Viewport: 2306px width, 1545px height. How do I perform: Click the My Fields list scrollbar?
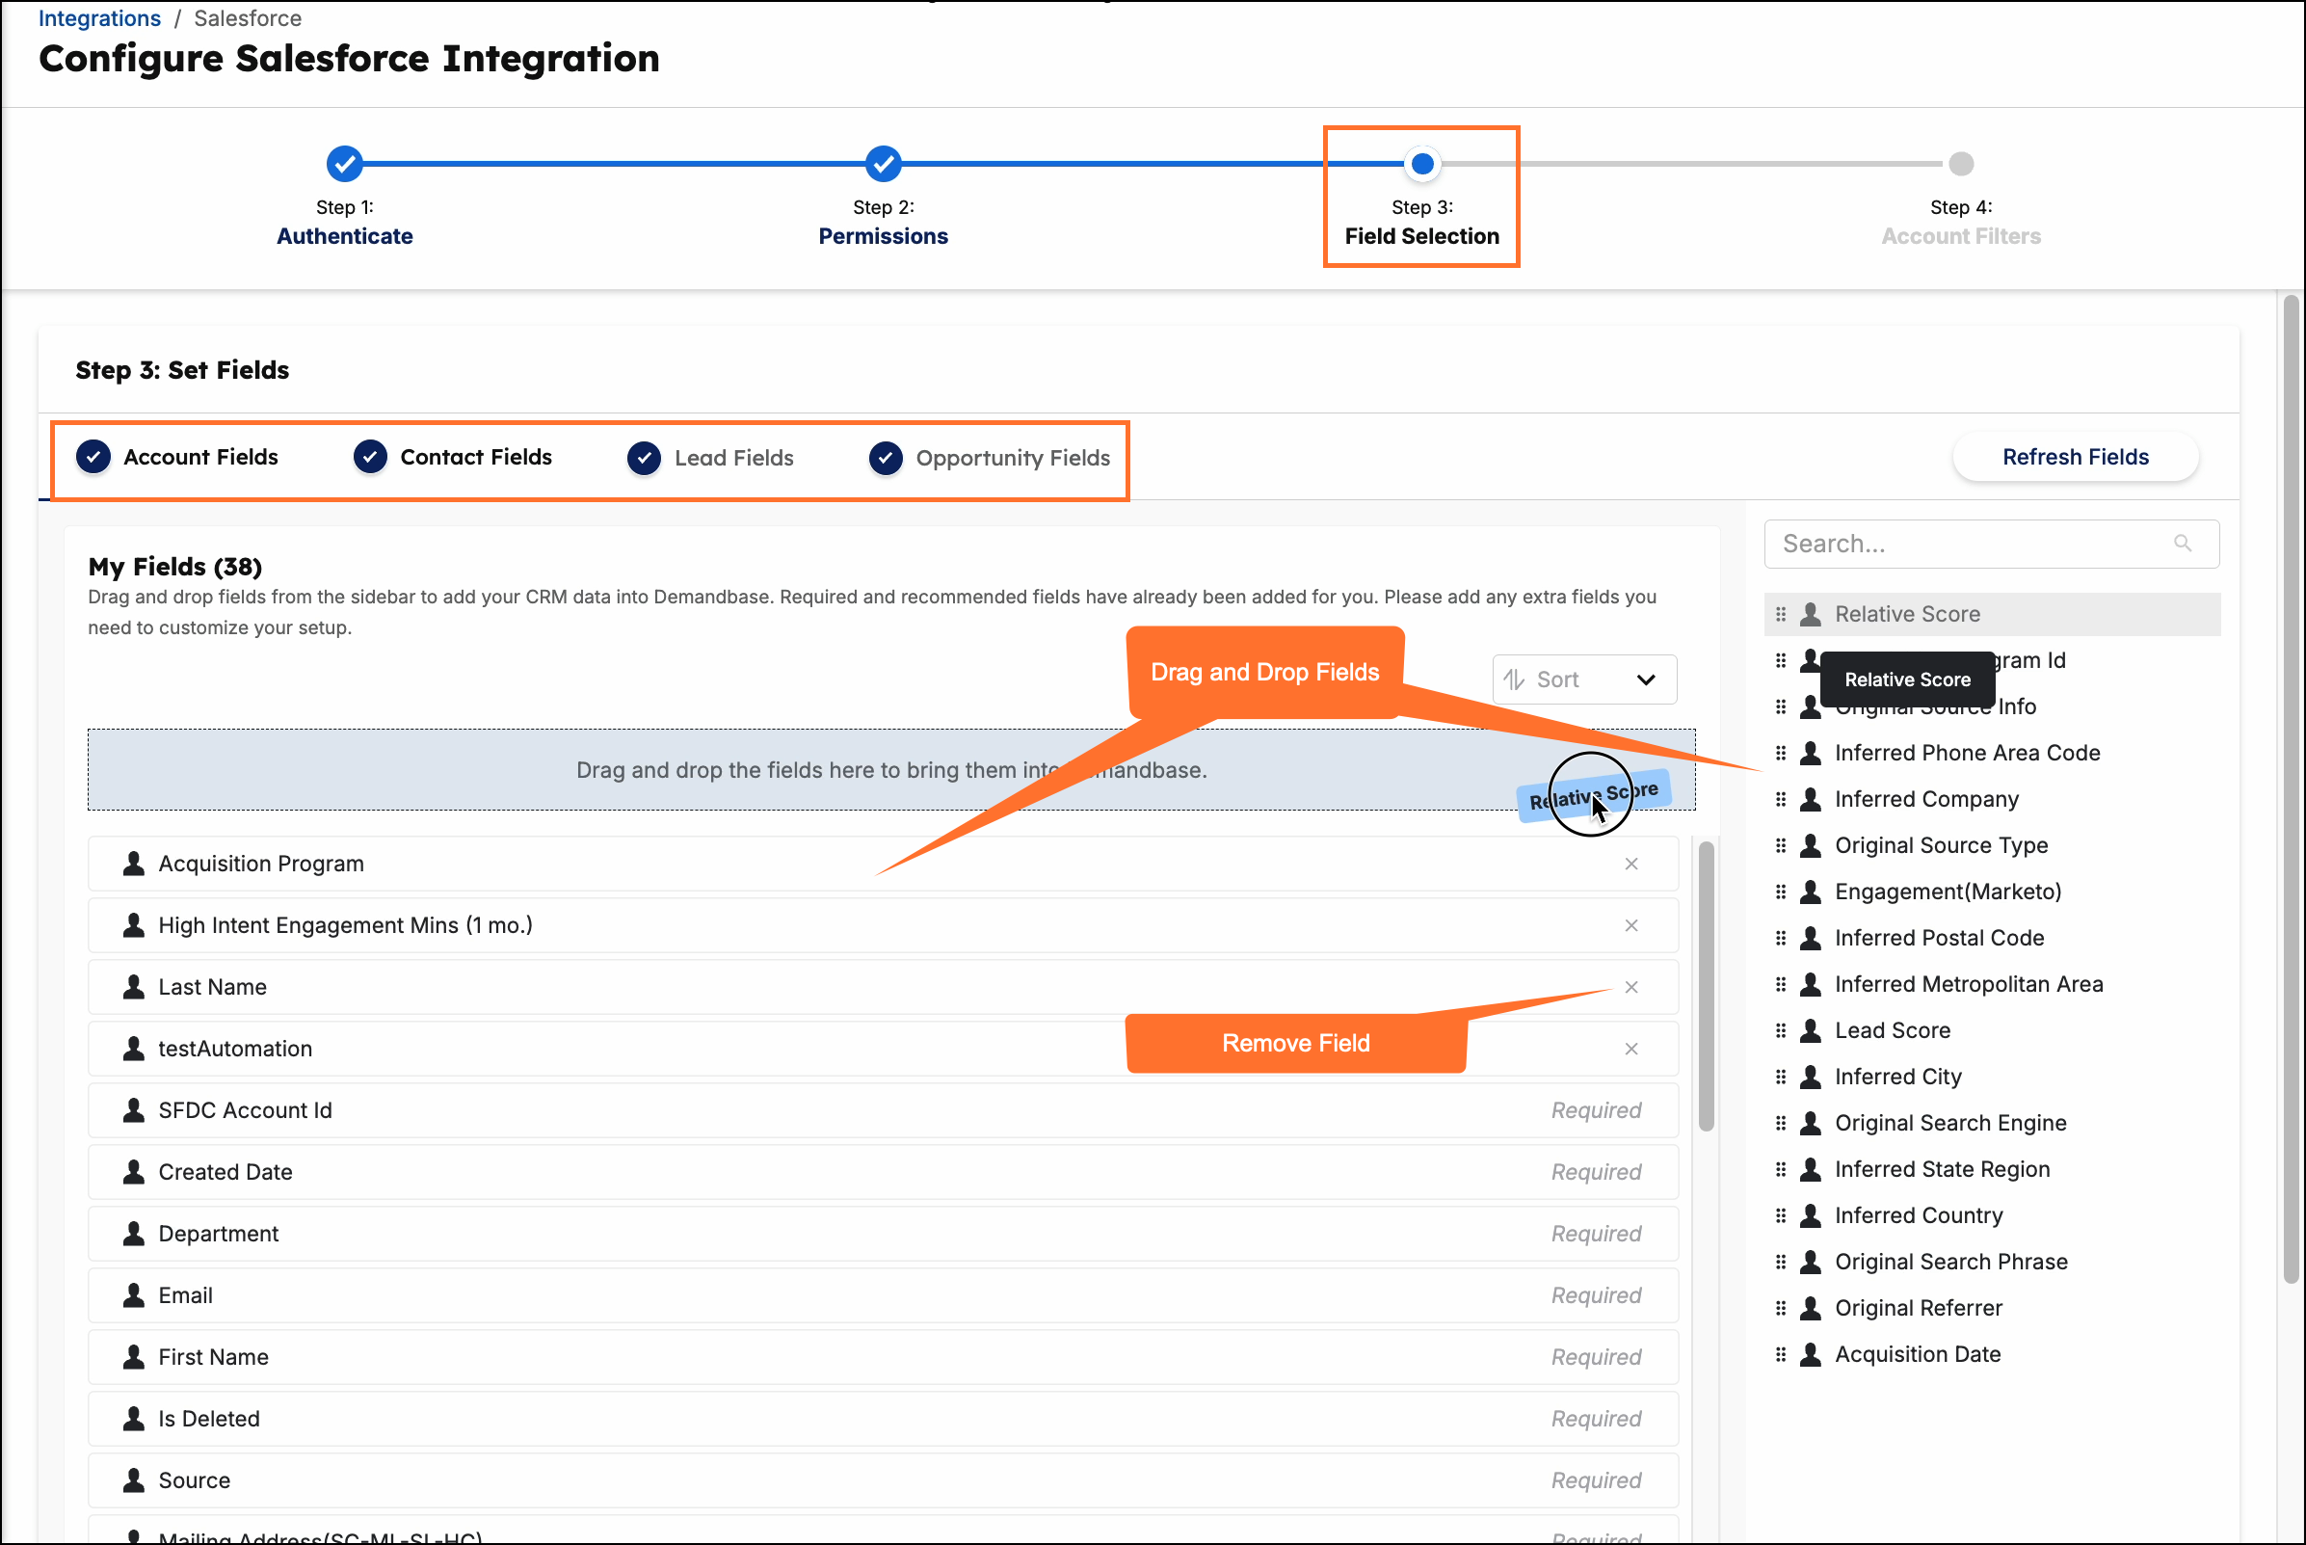click(x=1706, y=985)
